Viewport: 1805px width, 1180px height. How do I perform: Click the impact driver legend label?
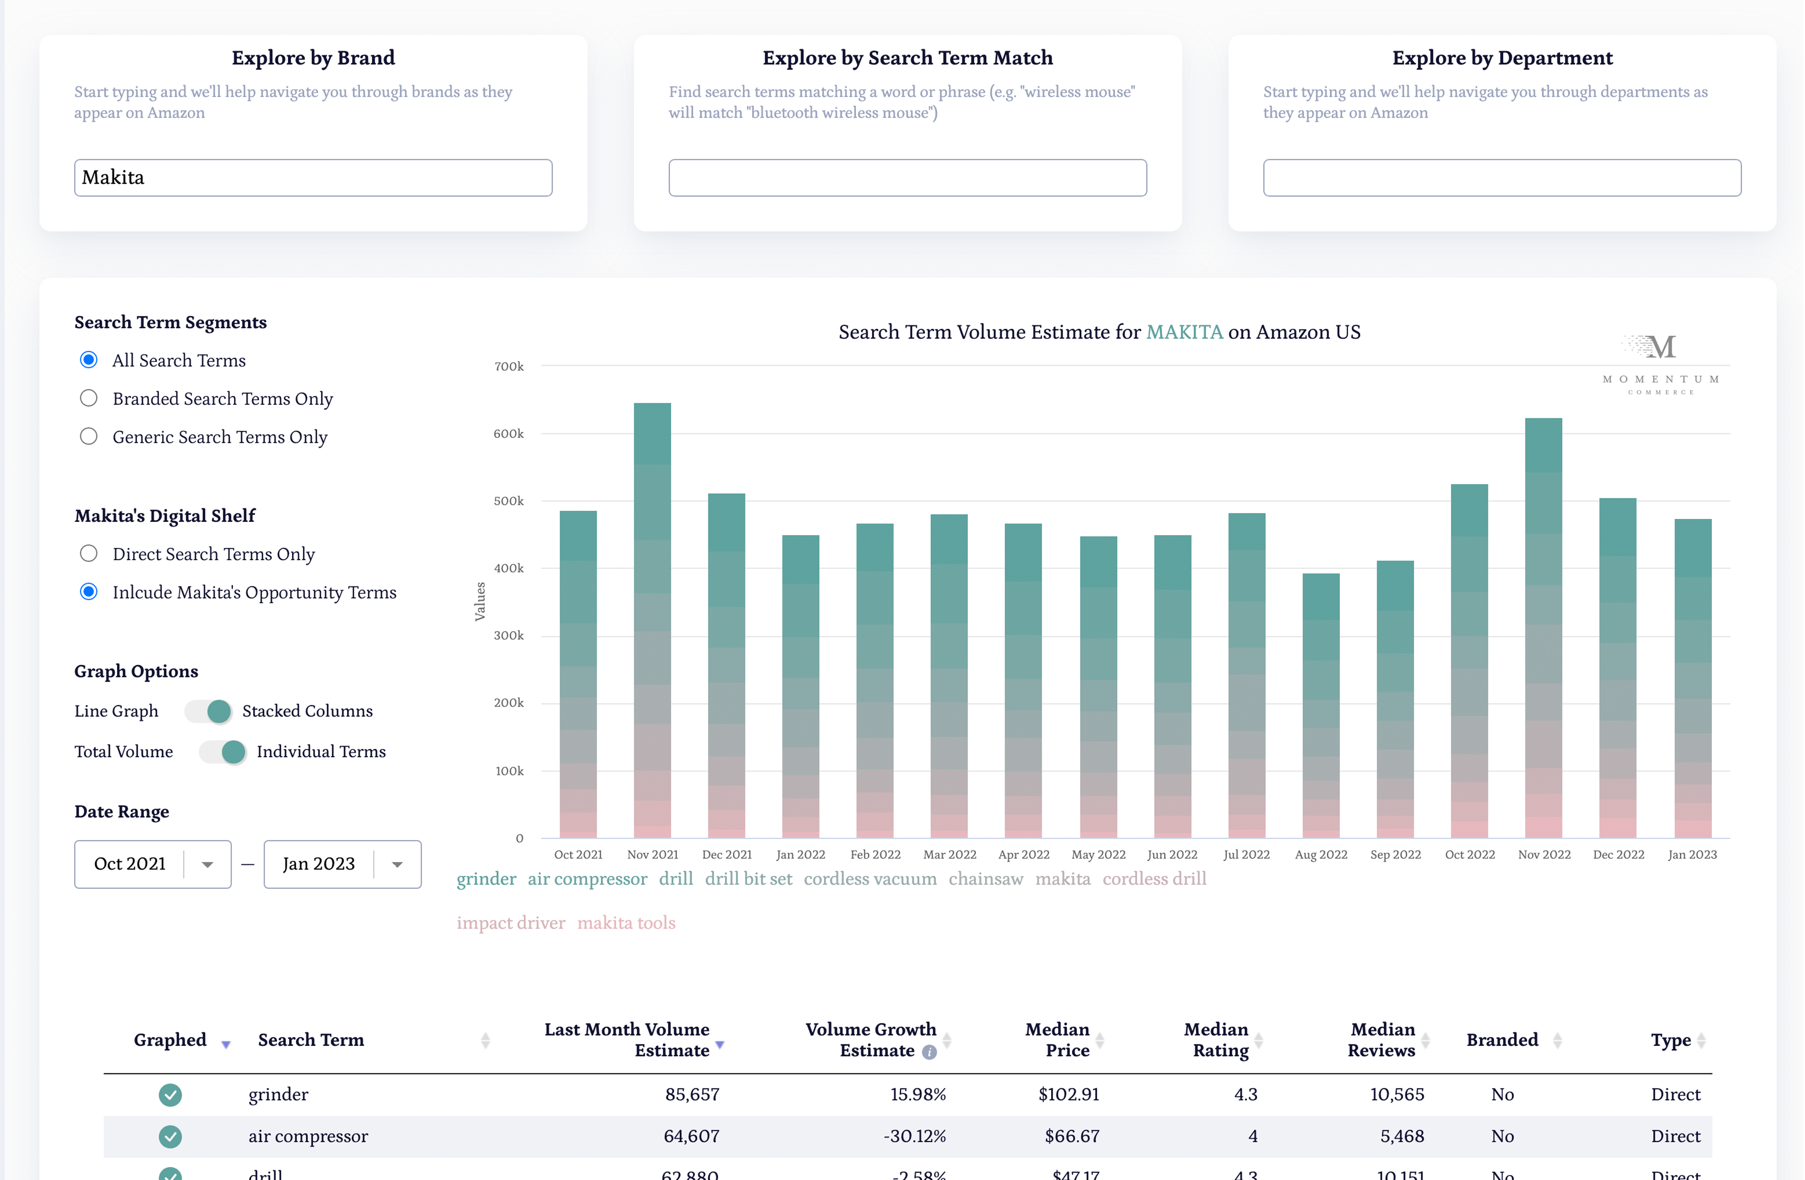[511, 923]
